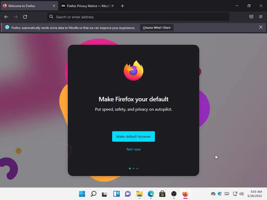Click the blue info icon in notification bar
This screenshot has height=200, width=267.
click(7, 27)
